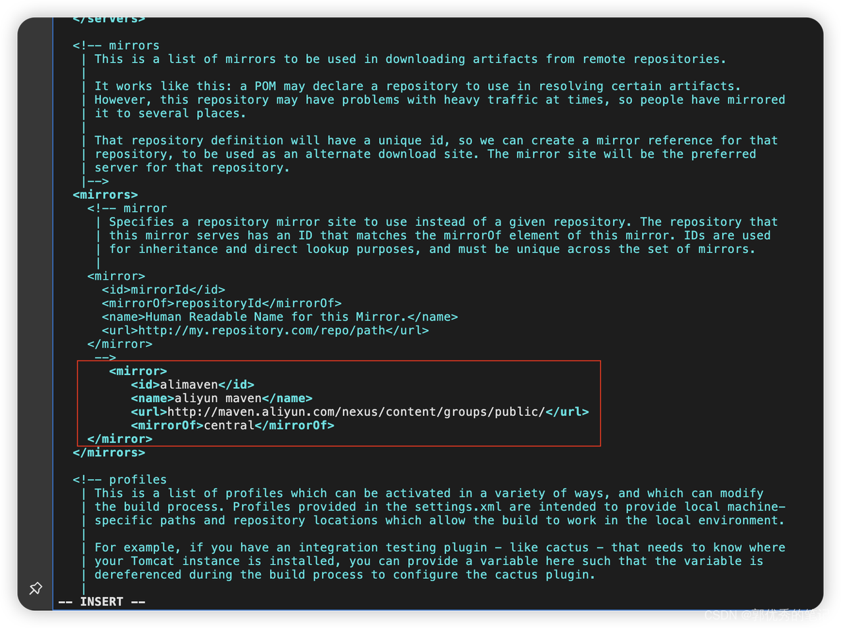Click the '<!-- mirror' comment header
The width and height of the screenshot is (841, 628).
pos(127,208)
